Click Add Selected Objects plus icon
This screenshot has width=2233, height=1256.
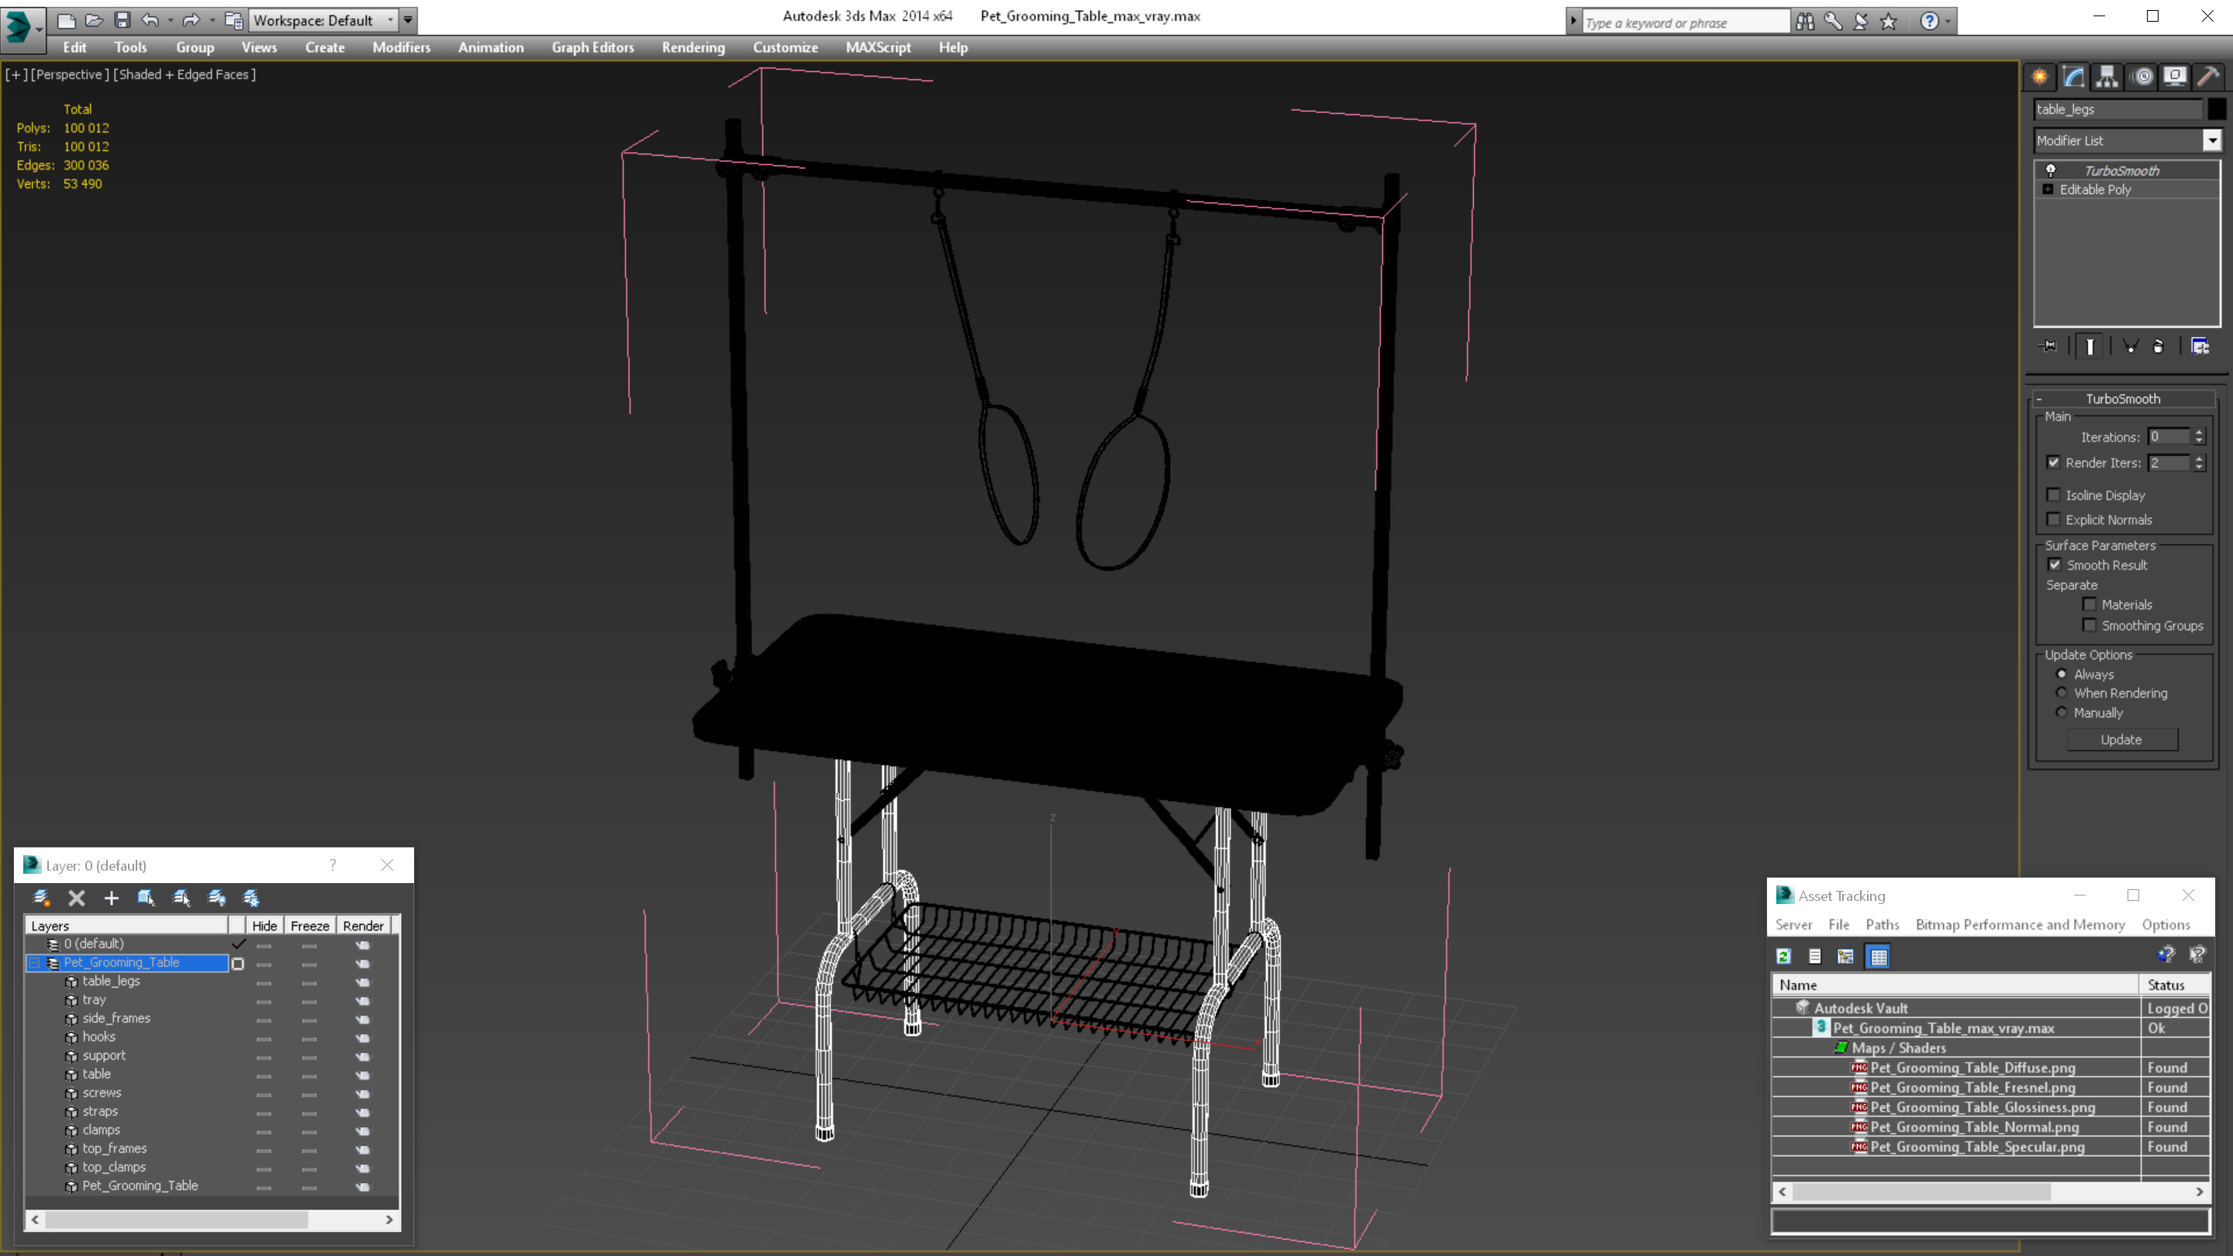coord(111,898)
